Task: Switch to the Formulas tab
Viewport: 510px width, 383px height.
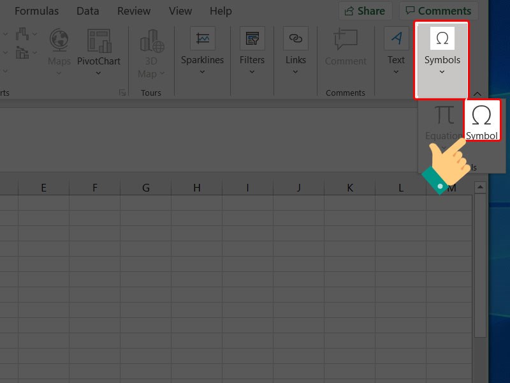Action: pyautogui.click(x=36, y=11)
